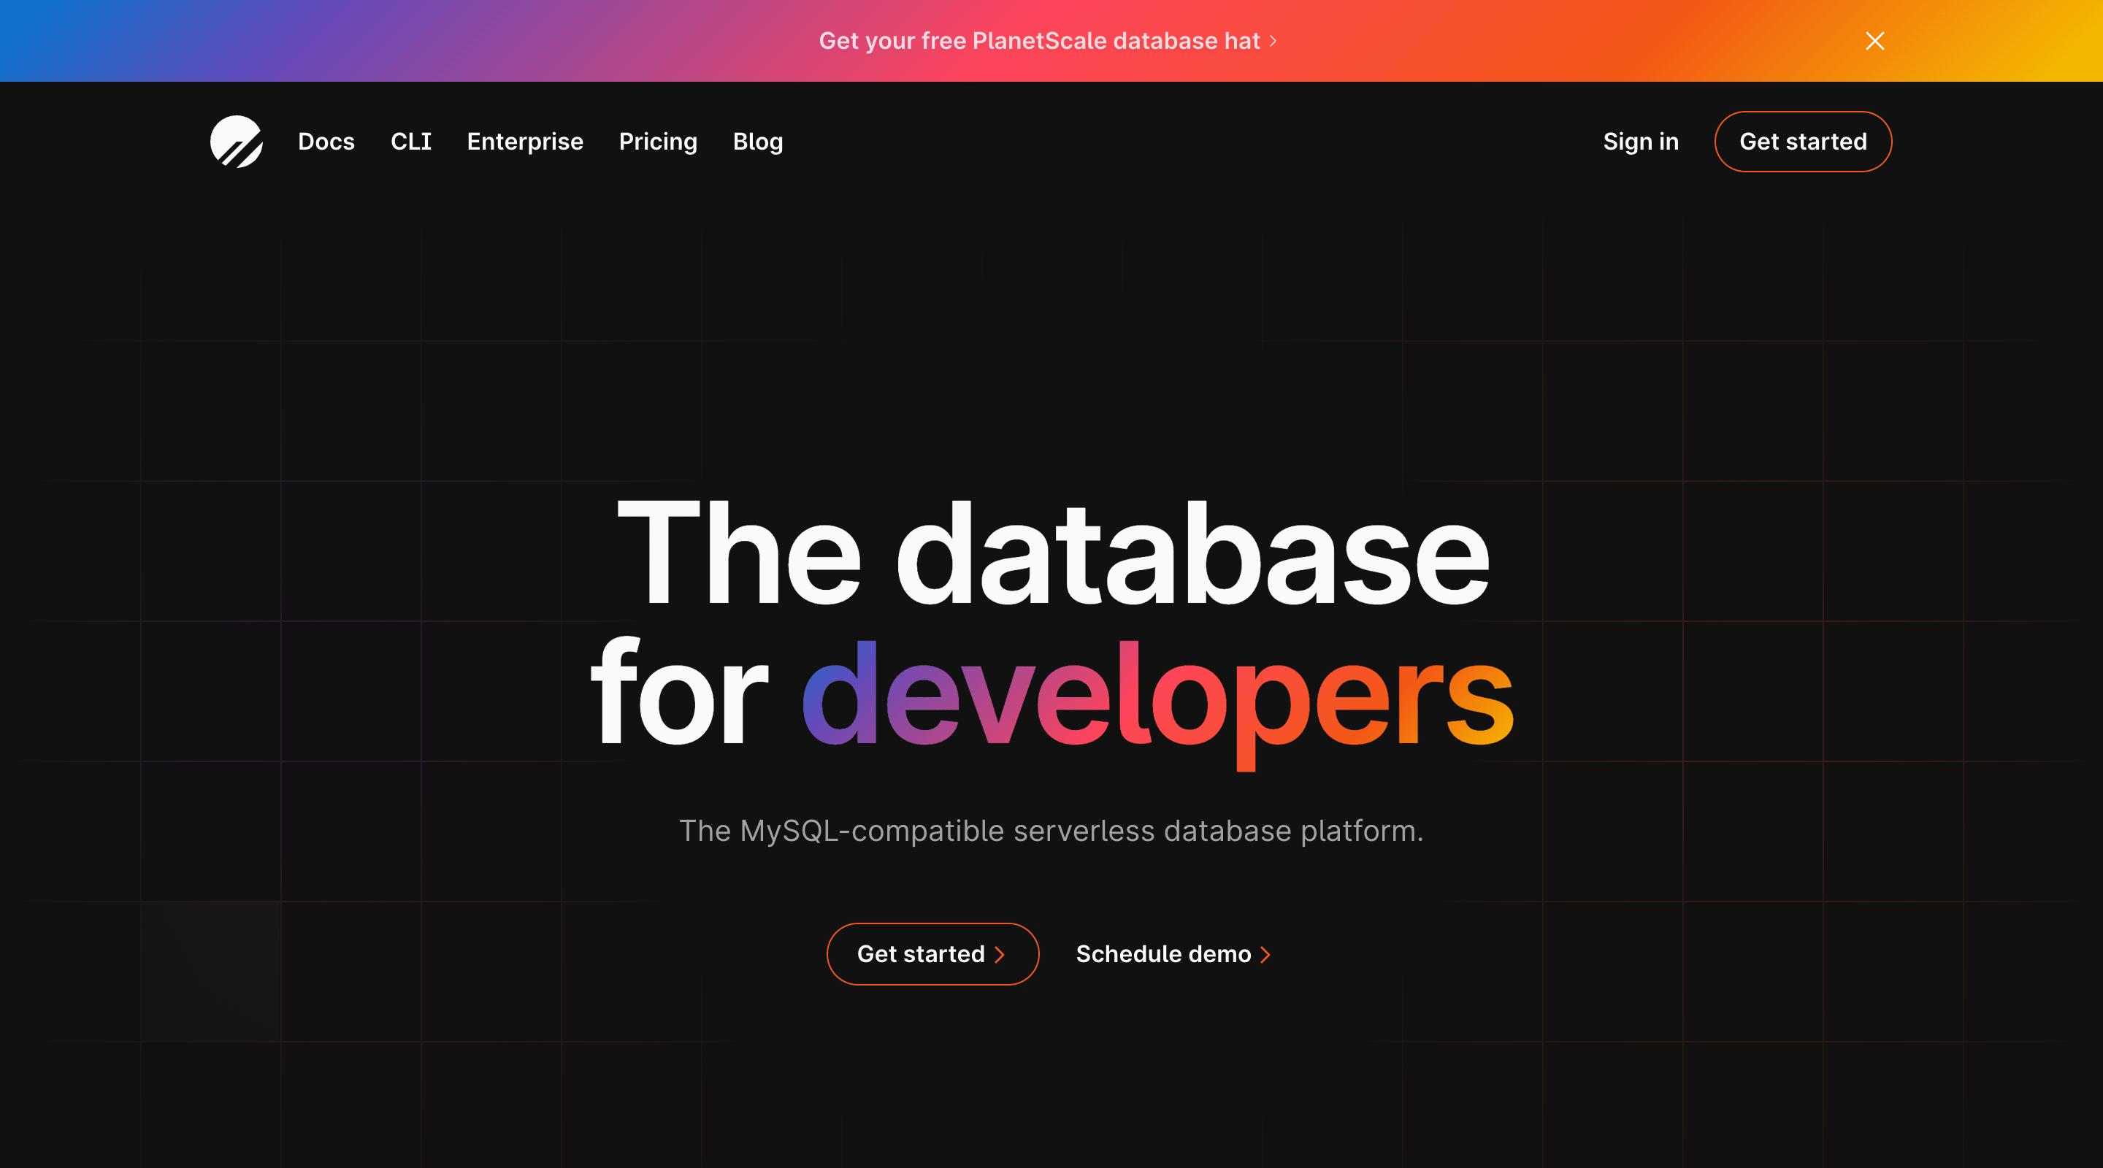Click Sign in
The image size is (2103, 1168).
(1641, 141)
